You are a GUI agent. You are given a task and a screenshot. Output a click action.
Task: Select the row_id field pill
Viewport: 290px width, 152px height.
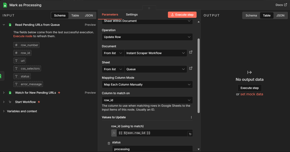coord(22,53)
